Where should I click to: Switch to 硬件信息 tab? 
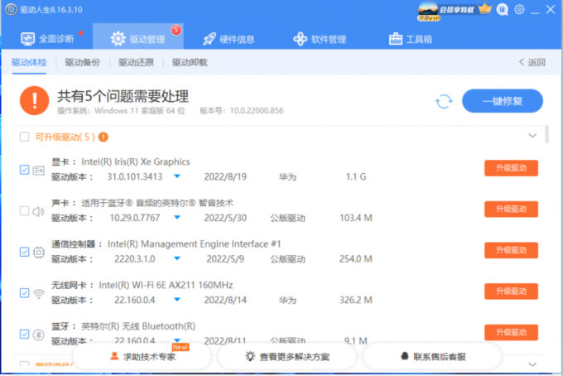tap(229, 39)
